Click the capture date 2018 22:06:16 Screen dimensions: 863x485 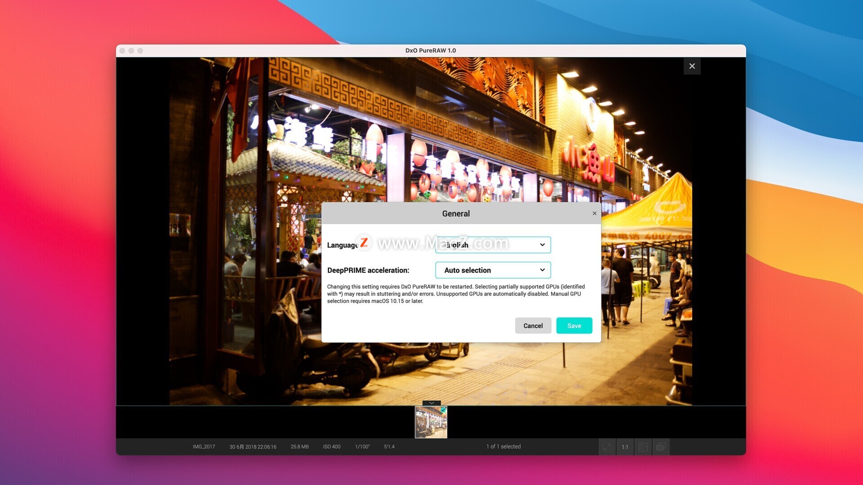[253, 447]
